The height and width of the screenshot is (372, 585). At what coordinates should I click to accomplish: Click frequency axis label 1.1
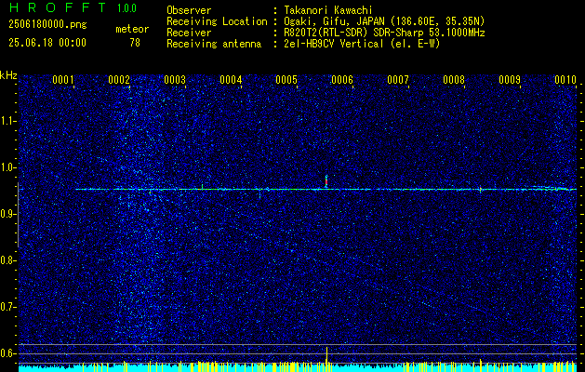tap(7, 121)
